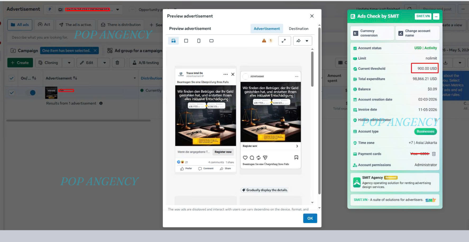Open the Campaign level tab
This screenshot has height=242, width=469.
(x=24, y=50)
